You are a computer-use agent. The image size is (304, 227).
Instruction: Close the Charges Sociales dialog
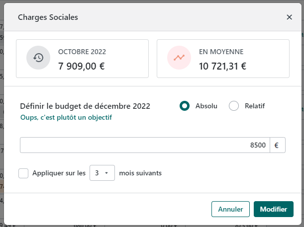[289, 17]
